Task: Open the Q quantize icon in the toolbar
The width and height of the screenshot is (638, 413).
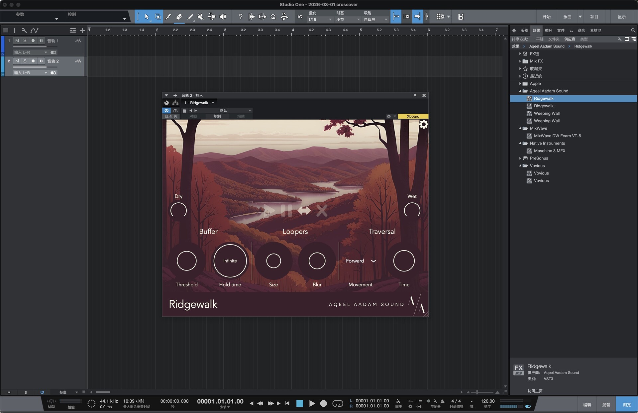Action: pos(273,17)
